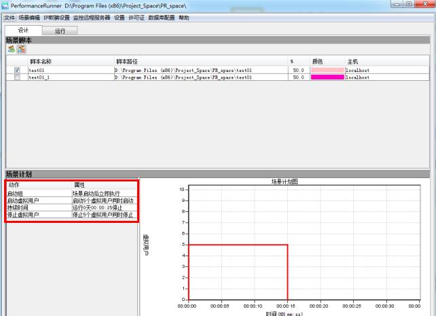Select the 启动虚拟用户 action row

tap(72, 200)
